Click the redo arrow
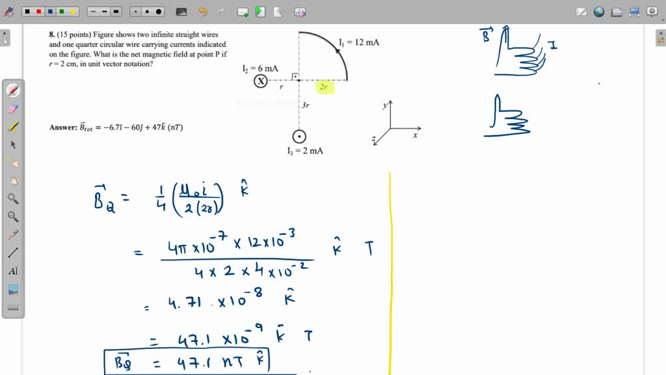The image size is (666, 375). [x=219, y=11]
